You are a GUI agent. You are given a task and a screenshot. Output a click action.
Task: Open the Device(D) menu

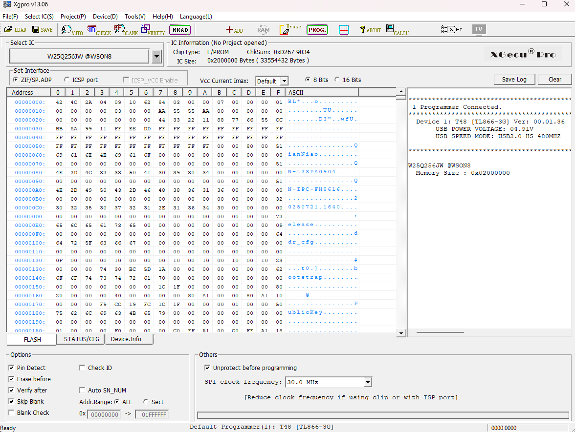[x=105, y=16]
